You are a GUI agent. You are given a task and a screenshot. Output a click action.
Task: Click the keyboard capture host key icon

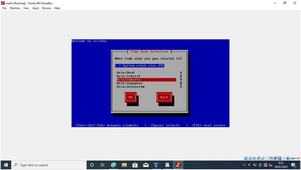288,158
